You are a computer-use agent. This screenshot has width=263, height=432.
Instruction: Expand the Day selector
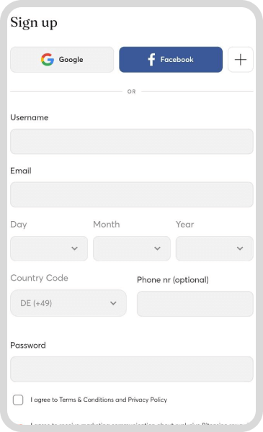[49, 248]
